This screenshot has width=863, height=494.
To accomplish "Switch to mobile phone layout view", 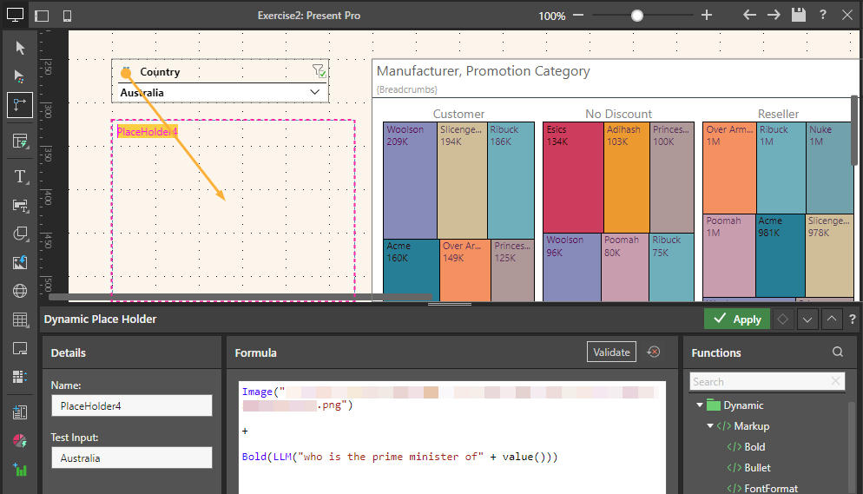I will point(68,16).
